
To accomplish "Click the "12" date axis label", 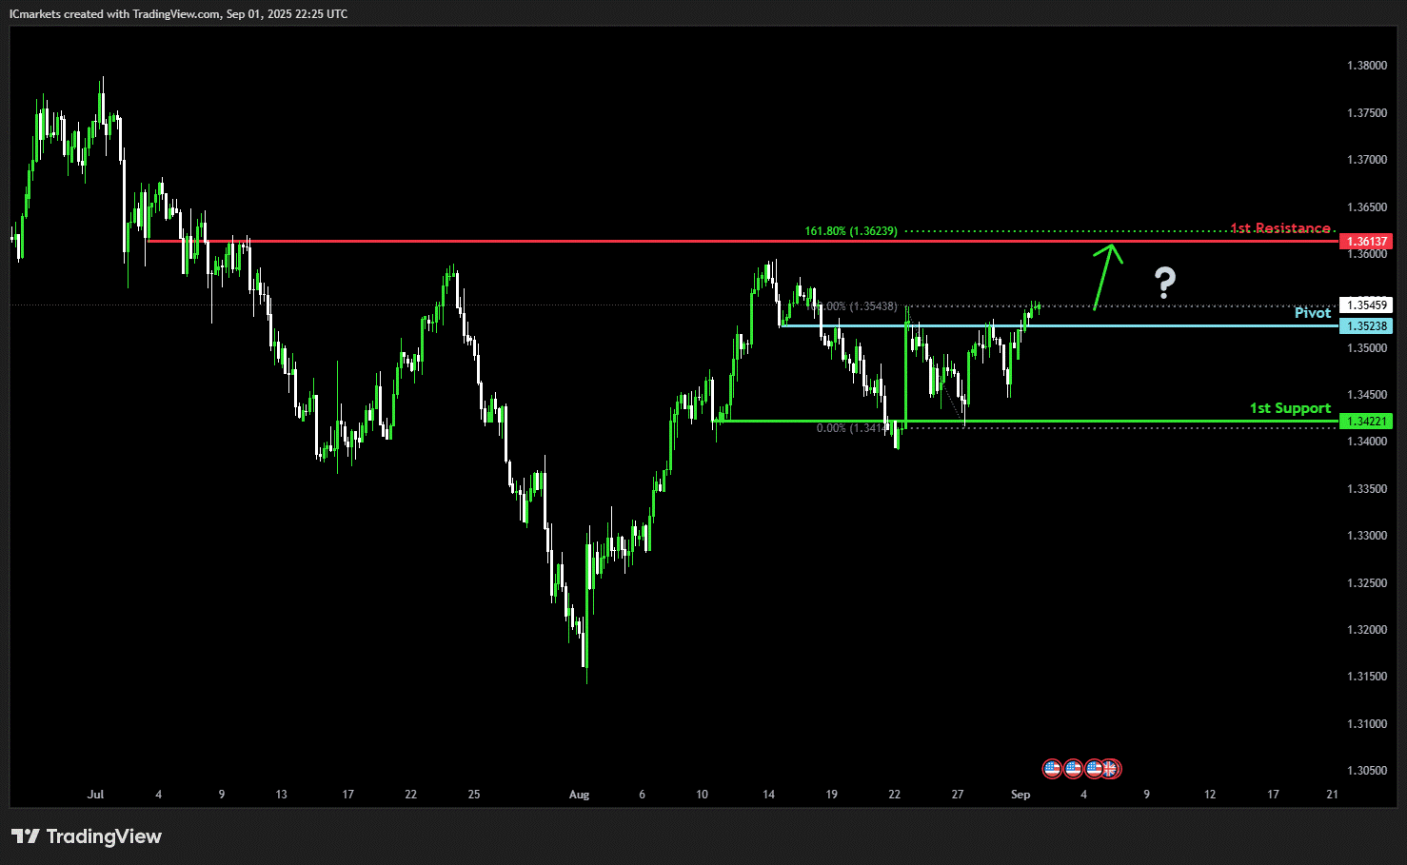I will click(x=1210, y=795).
